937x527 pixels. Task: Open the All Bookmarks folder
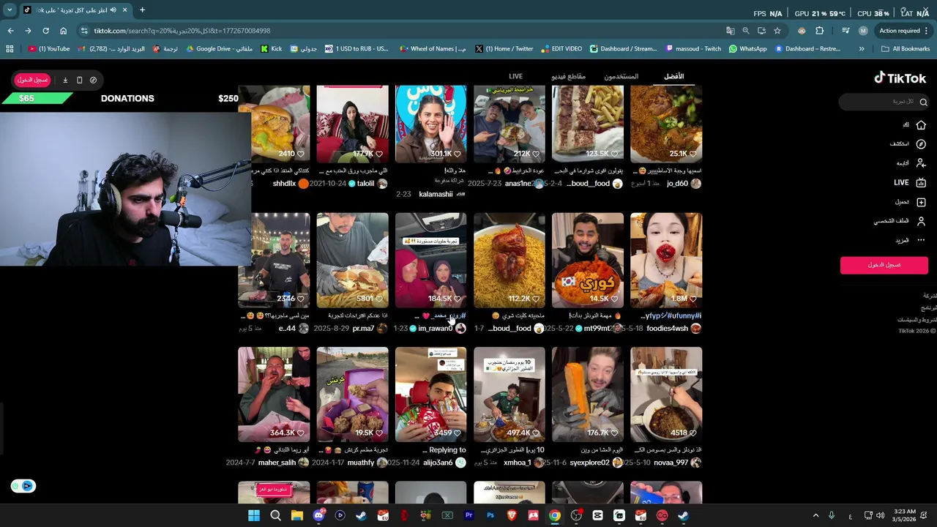click(x=906, y=49)
